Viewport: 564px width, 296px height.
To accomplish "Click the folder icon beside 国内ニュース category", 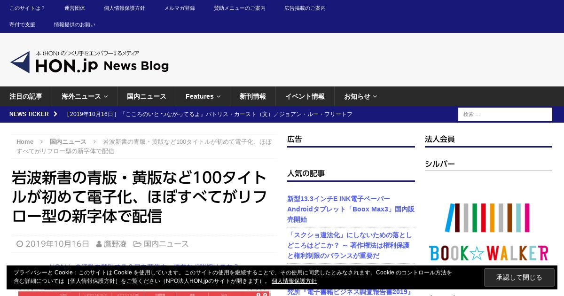I will tap(137, 244).
